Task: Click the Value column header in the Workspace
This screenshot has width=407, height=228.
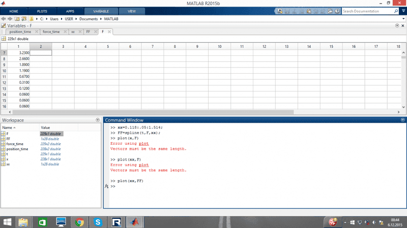Action: [59, 127]
